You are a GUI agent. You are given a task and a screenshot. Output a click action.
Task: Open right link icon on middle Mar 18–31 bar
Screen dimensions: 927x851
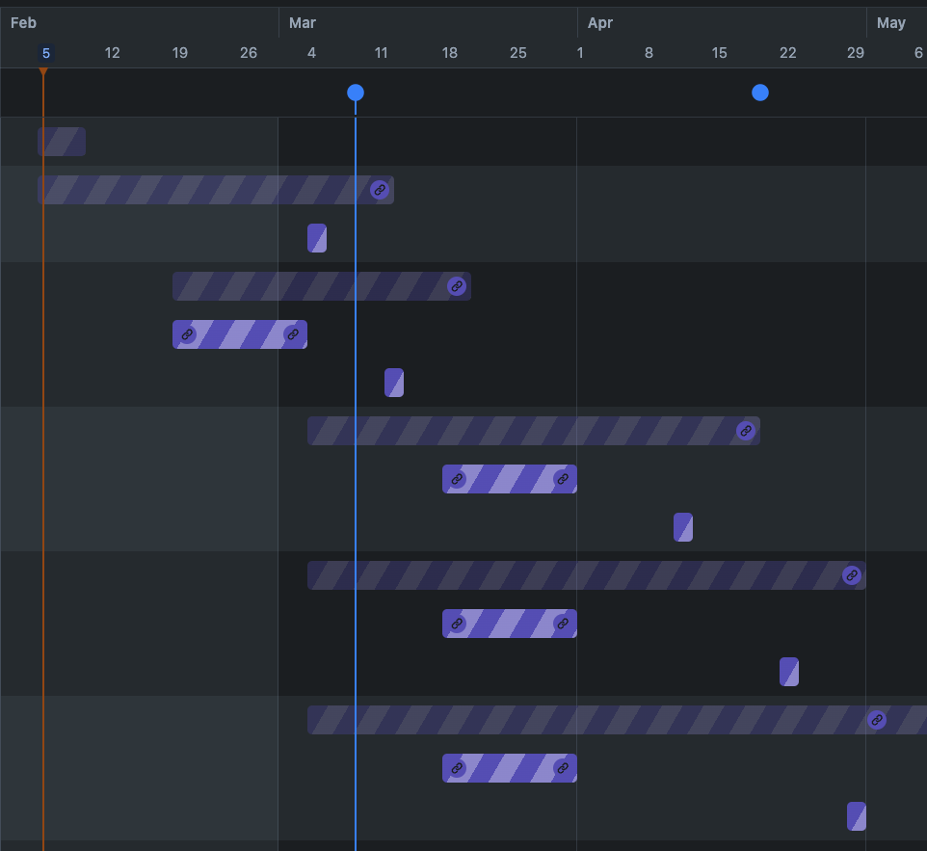pyautogui.click(x=562, y=624)
